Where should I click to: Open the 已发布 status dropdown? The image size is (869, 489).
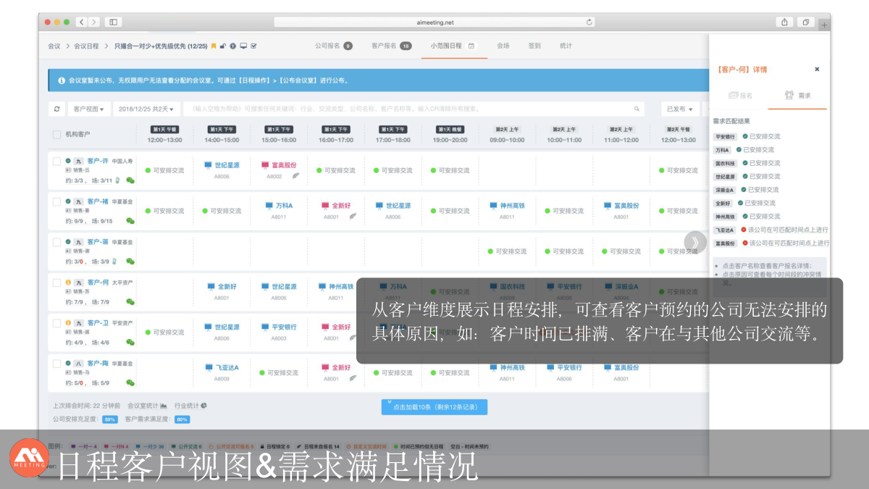coord(680,109)
